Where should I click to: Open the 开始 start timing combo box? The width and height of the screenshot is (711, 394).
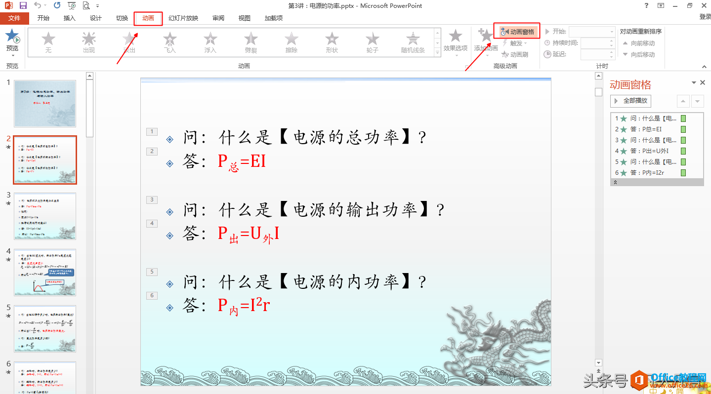click(591, 32)
